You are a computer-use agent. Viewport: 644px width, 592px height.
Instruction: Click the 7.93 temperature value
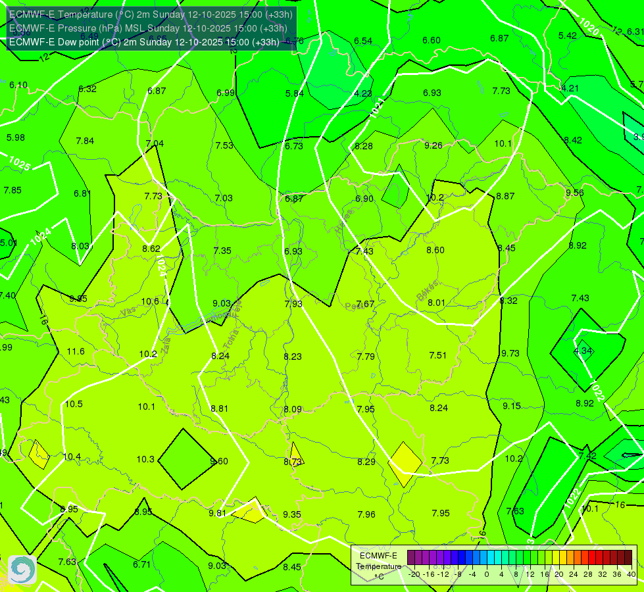pyautogui.click(x=293, y=304)
